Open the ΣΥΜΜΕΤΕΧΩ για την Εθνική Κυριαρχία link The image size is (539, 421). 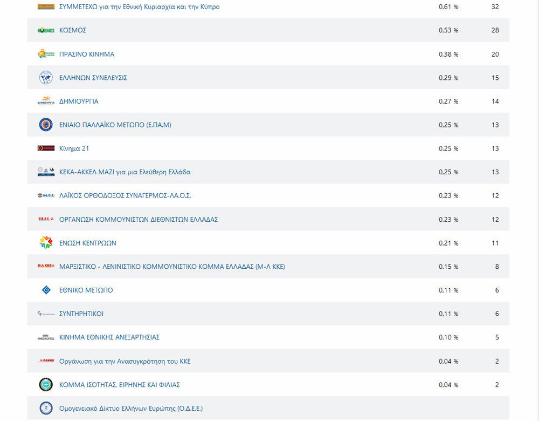tap(139, 7)
